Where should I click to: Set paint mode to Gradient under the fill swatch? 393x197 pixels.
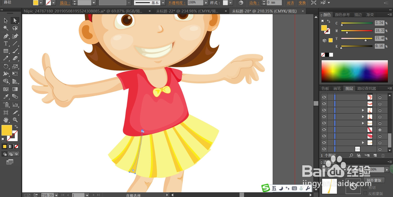[x=11, y=146]
